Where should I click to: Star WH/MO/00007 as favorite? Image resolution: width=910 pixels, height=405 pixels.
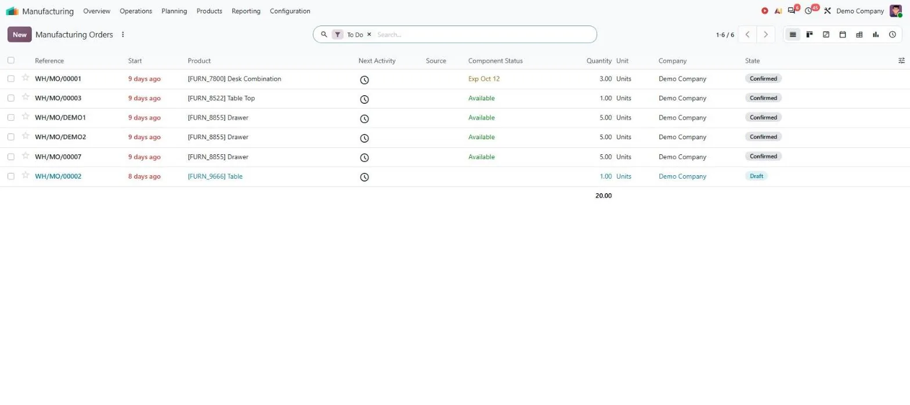[26, 156]
